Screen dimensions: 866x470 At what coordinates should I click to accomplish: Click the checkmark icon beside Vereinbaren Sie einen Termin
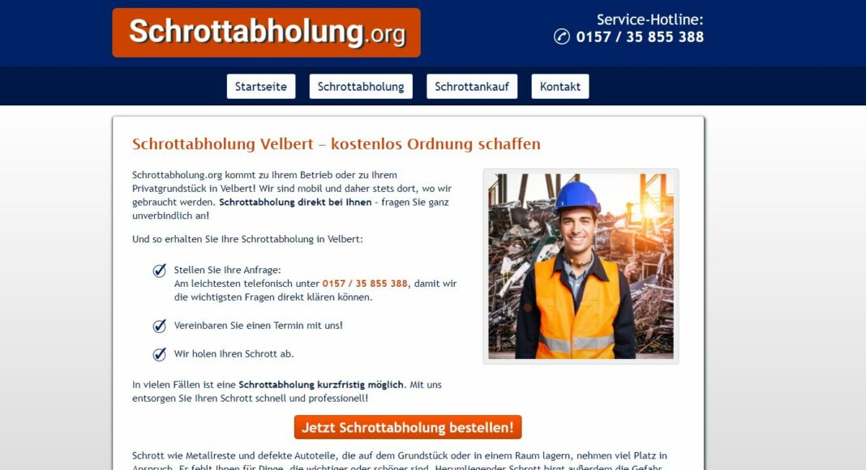point(159,326)
